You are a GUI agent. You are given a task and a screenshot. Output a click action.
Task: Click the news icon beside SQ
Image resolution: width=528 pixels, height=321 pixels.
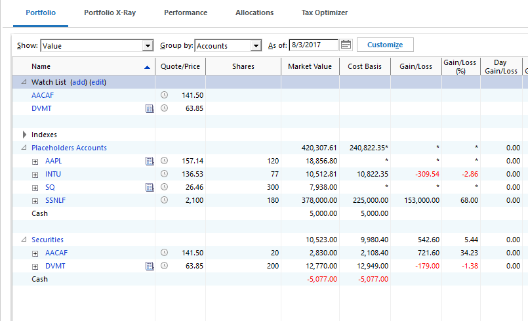(149, 187)
